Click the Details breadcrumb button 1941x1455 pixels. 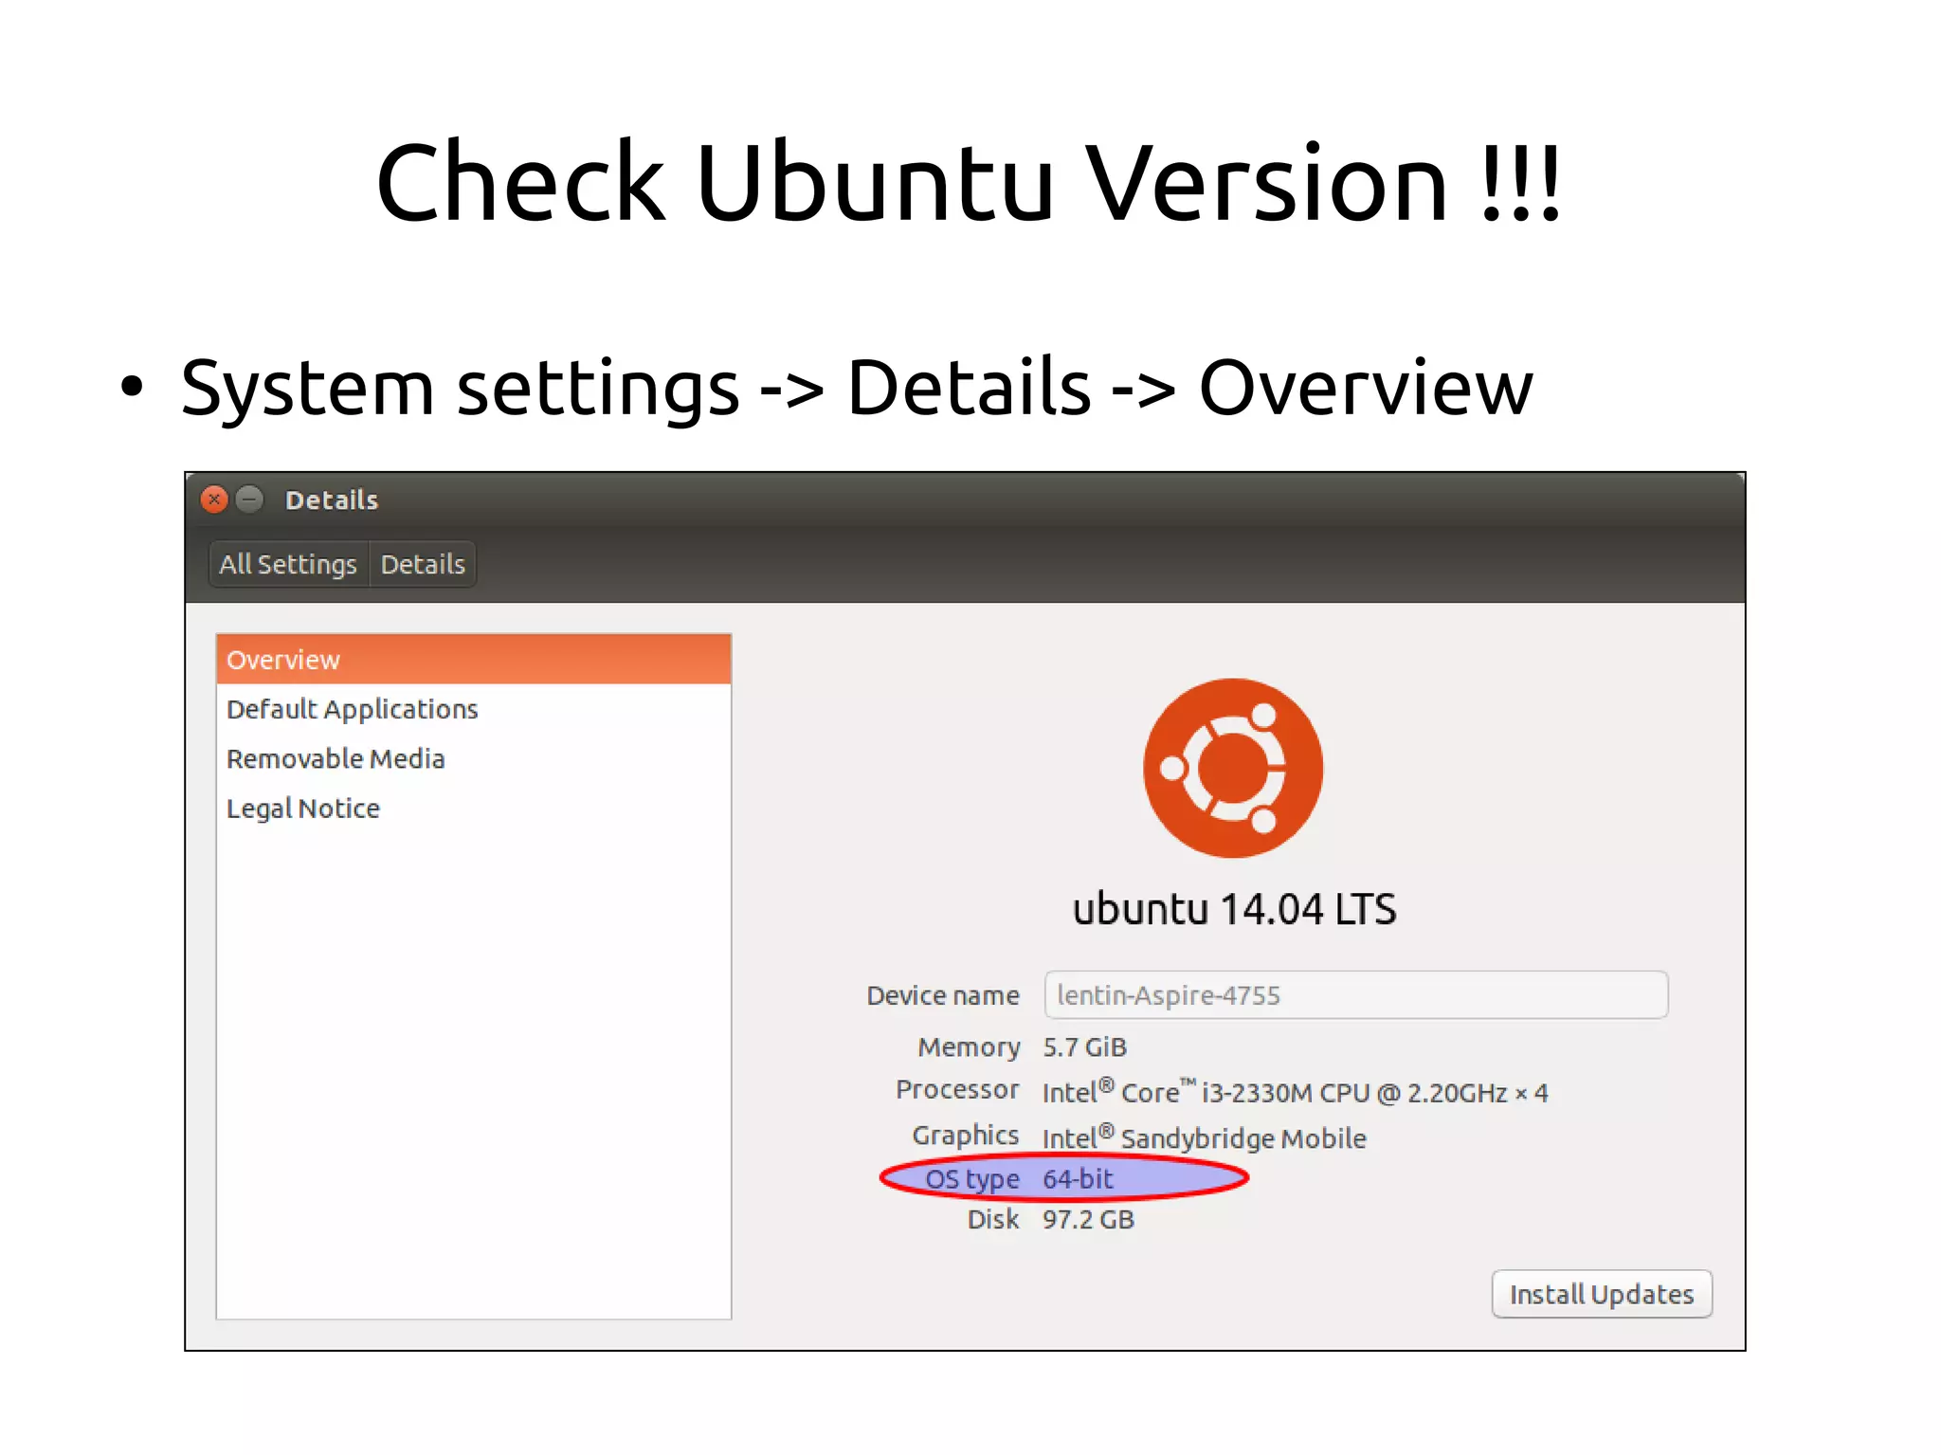pos(423,564)
